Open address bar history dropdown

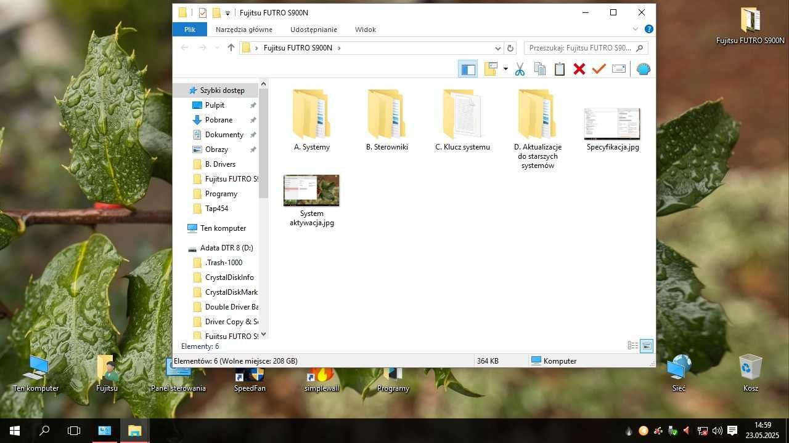coord(498,48)
